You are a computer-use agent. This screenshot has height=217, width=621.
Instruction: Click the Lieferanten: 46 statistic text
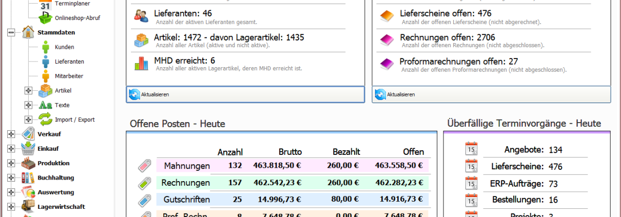(x=183, y=13)
